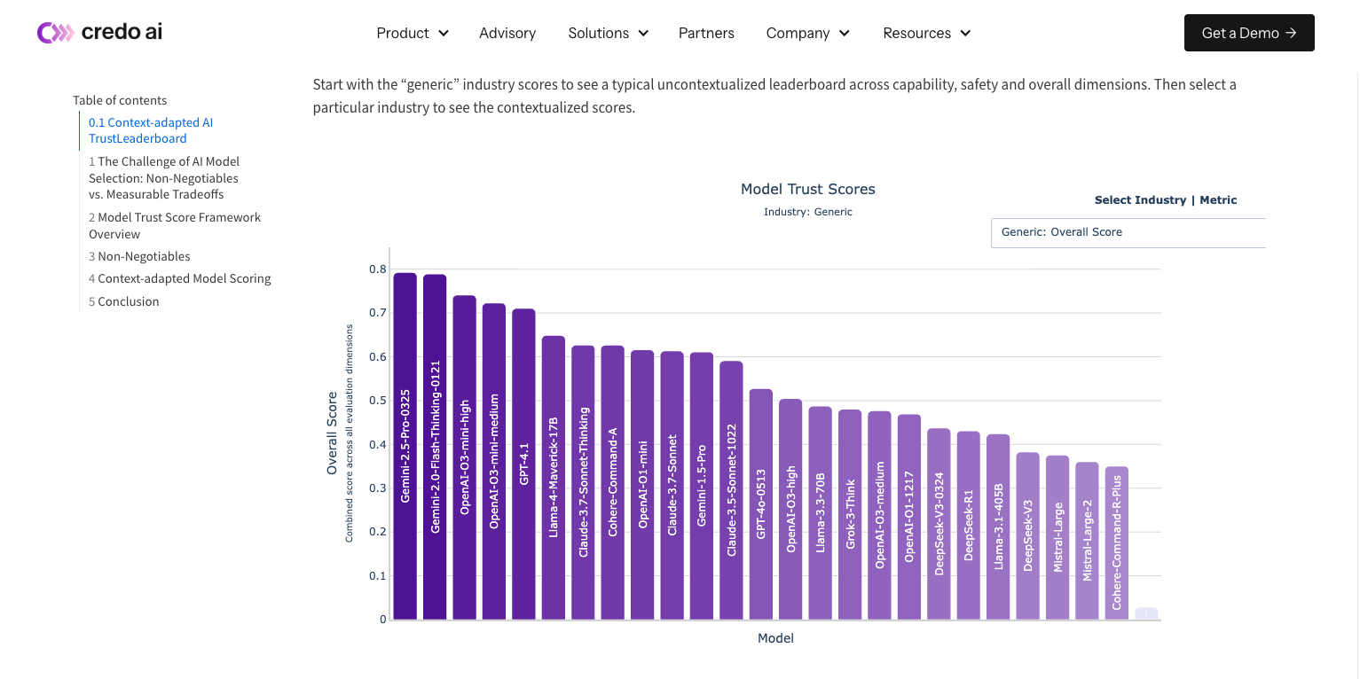Click the Select Industry | Metric label
This screenshot has height=679, width=1360.
(1166, 200)
